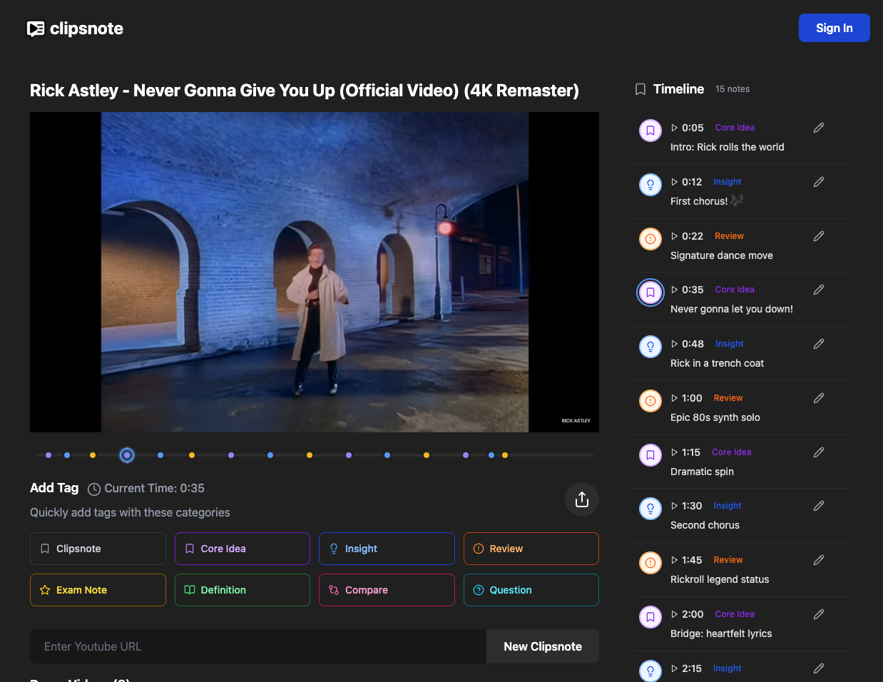This screenshot has width=883, height=682.
Task: Add a Definition tag
Action: click(243, 590)
